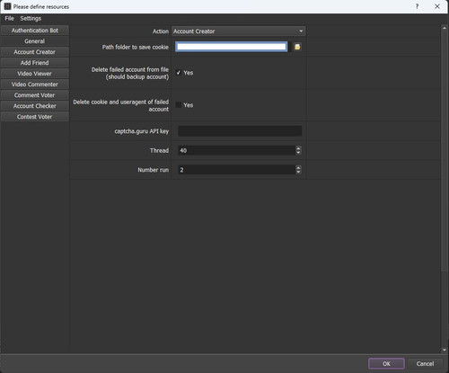Uncheck Delete failed account from file
Viewport: 449px width, 373px height.
[x=179, y=73]
